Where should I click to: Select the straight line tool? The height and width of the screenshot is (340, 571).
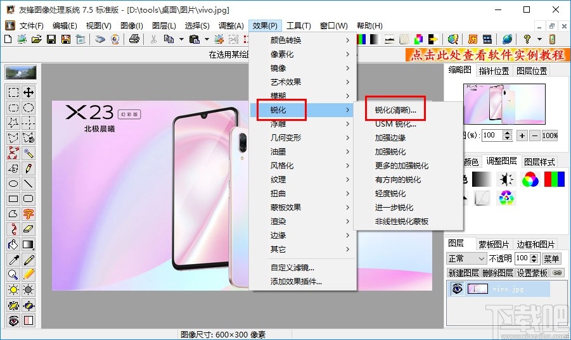pyautogui.click(x=29, y=183)
